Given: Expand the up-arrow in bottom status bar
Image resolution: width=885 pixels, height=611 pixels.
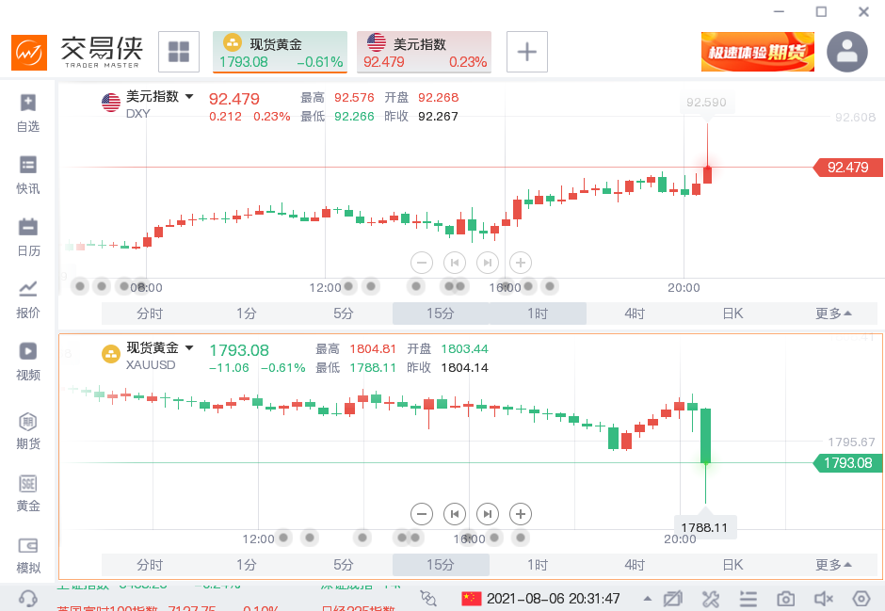Looking at the screenshot, I should click(x=648, y=599).
